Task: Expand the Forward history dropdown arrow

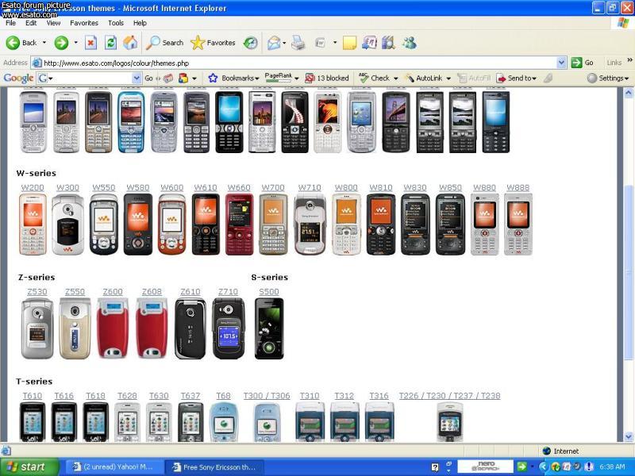Action: (x=75, y=43)
